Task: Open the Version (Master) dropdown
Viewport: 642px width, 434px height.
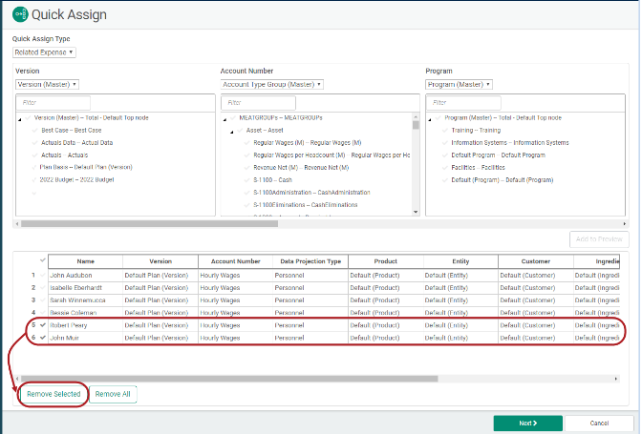Action: 47,84
